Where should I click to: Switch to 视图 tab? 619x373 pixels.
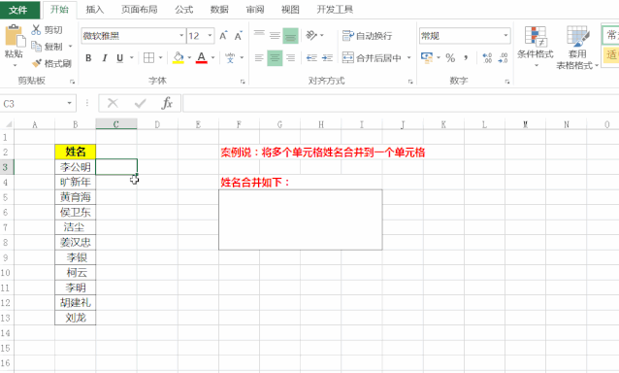click(x=290, y=10)
